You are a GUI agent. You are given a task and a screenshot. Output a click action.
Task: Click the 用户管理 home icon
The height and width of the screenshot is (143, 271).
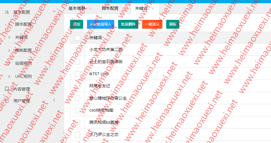click(x=7, y=101)
